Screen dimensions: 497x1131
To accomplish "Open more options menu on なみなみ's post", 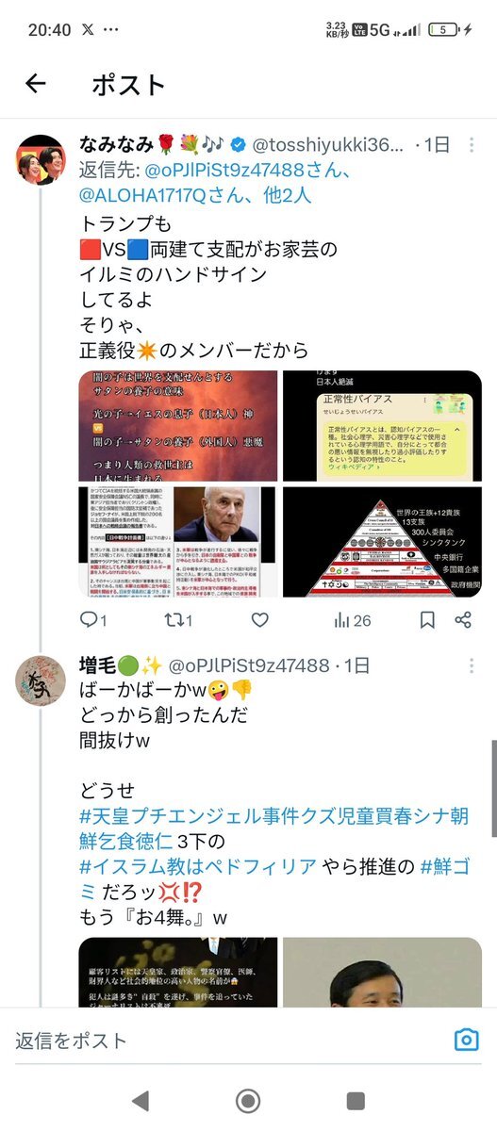I will coord(473,145).
